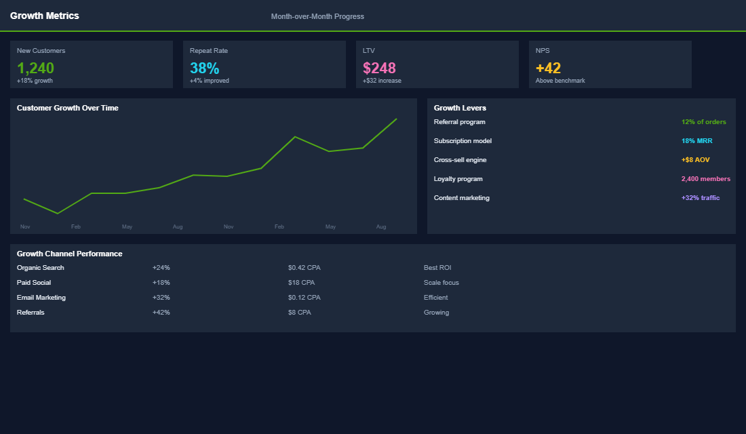The image size is (746, 434).
Task: Select the Cross-sell engine +$8 AOV metric
Action: pyautogui.click(x=695, y=159)
